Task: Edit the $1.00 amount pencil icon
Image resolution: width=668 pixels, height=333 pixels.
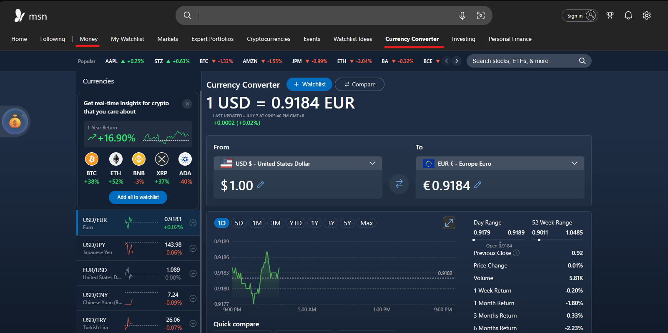Action: (260, 185)
